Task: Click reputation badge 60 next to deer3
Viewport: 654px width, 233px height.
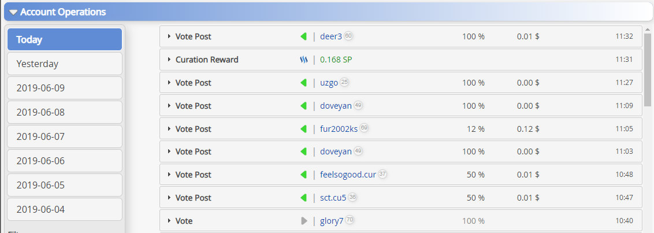Action: (349, 36)
